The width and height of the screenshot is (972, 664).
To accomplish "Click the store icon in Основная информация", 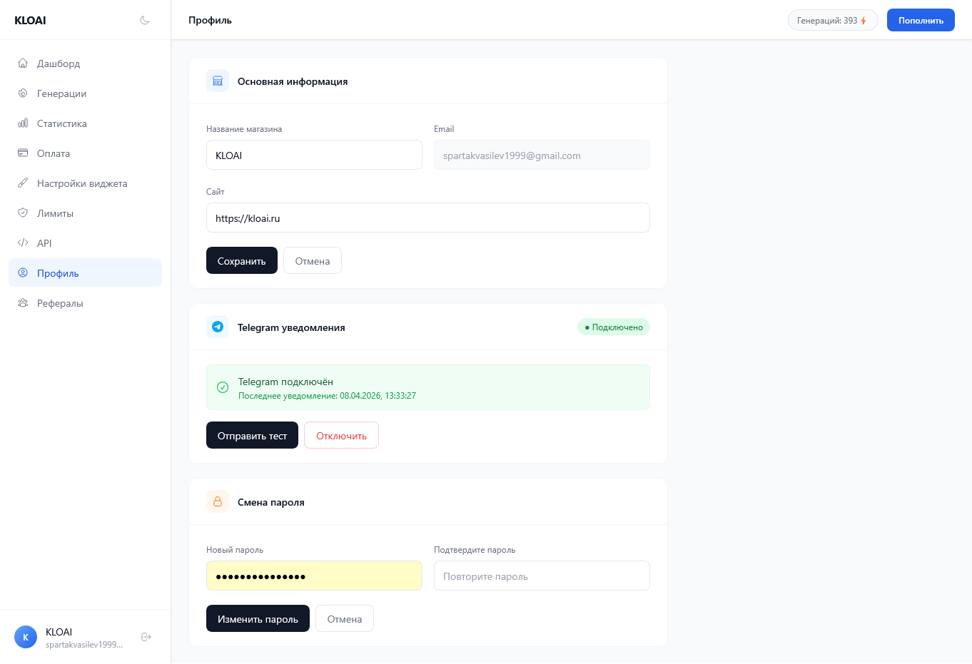I will tap(218, 81).
